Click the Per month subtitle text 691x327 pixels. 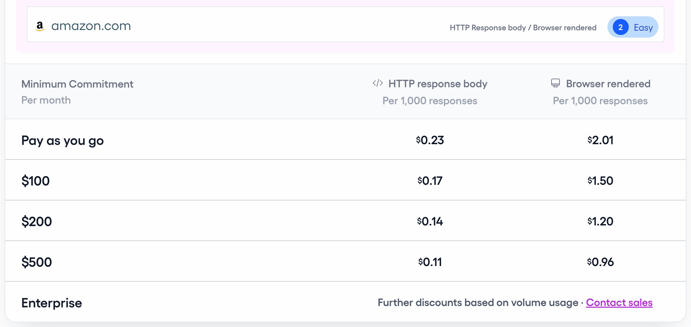(46, 100)
